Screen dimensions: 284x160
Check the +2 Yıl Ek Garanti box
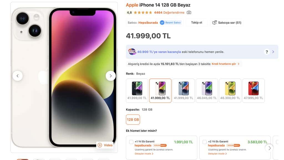pyautogui.click(x=204, y=142)
